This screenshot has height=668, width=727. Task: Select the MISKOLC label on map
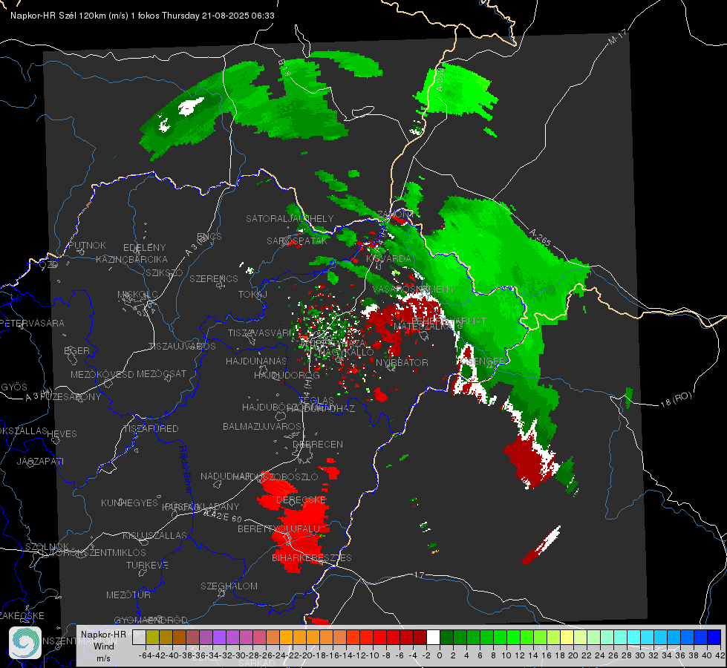point(137,295)
